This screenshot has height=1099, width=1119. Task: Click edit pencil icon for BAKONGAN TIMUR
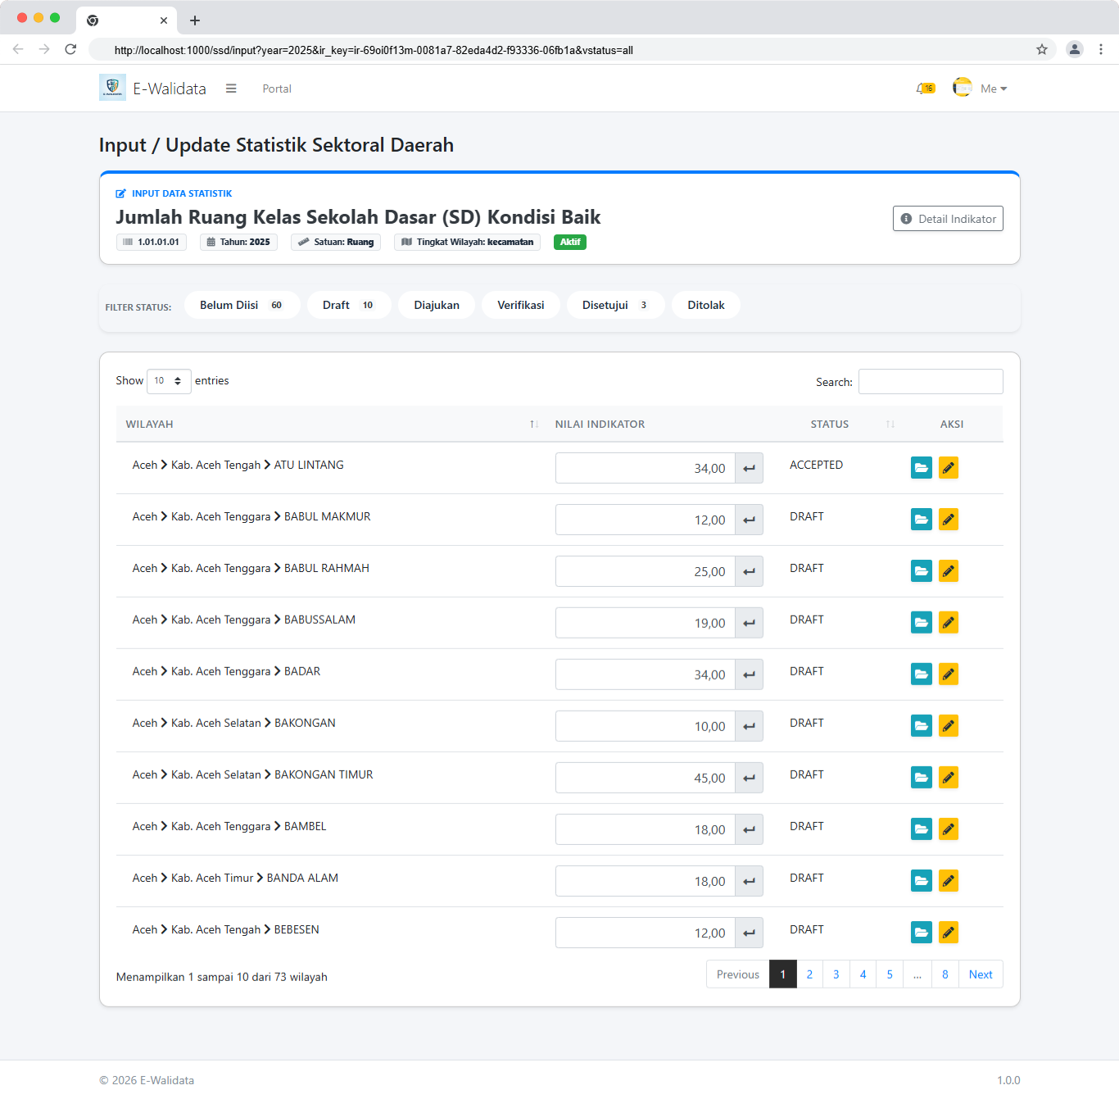[x=948, y=778]
